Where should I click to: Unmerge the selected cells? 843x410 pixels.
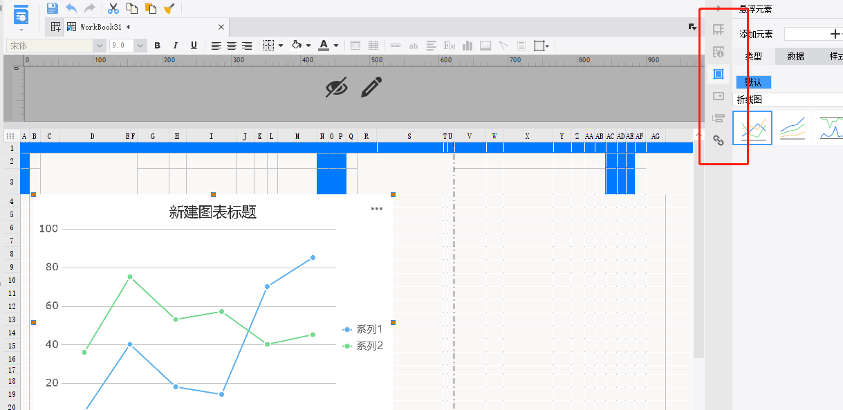tap(373, 46)
